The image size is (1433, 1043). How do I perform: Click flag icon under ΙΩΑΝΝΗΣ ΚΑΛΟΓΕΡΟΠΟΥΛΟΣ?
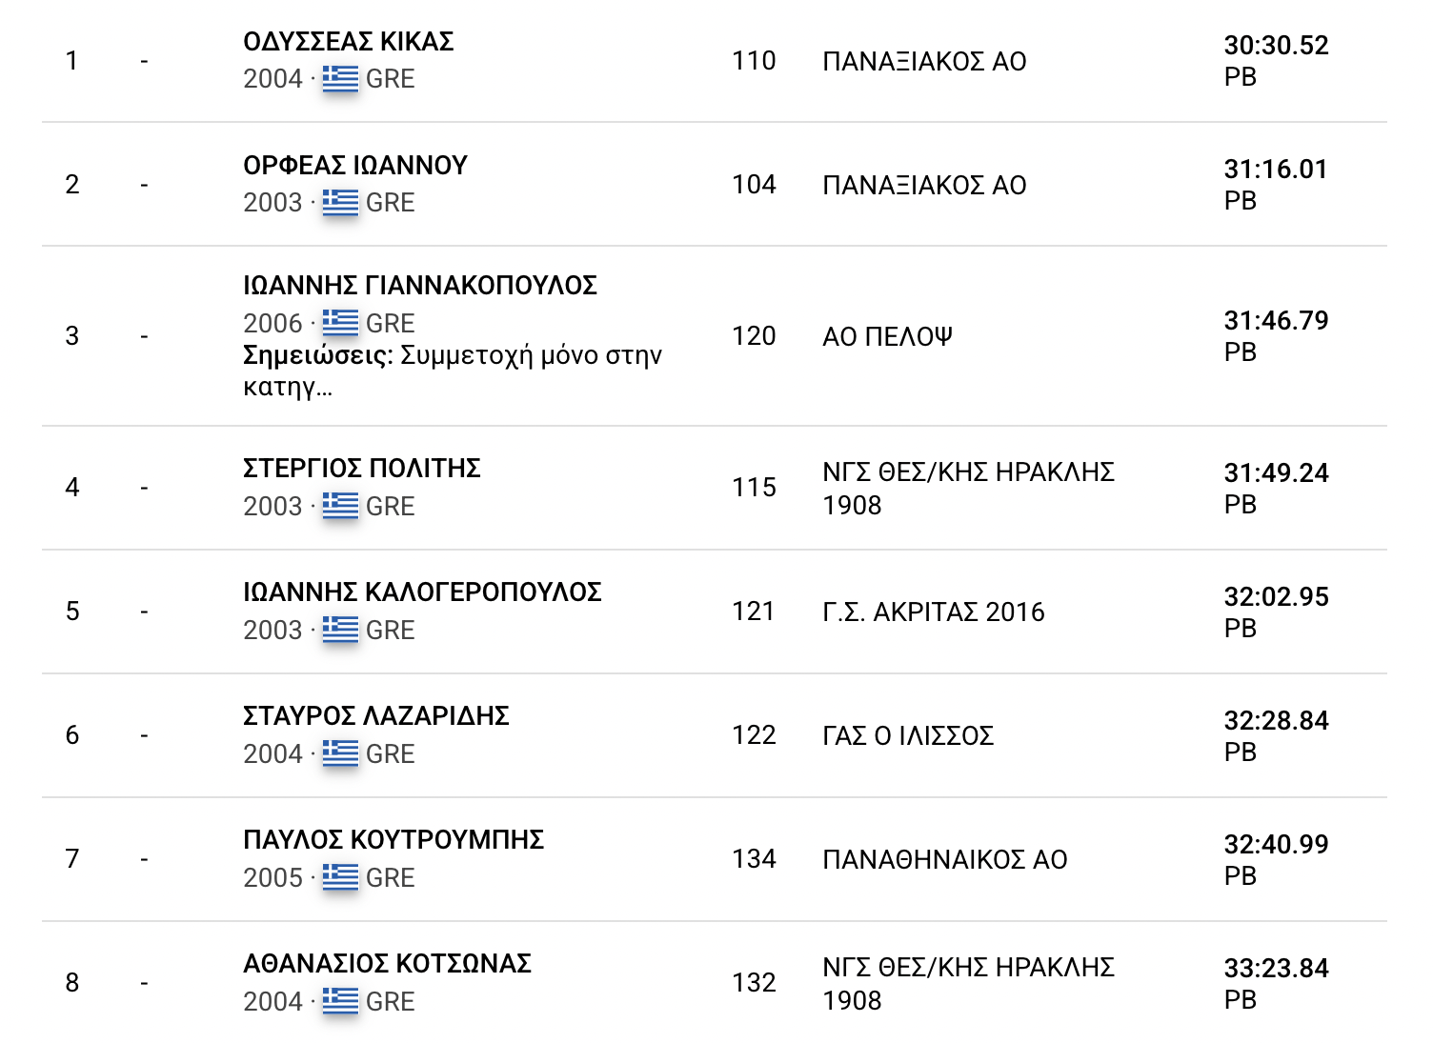click(340, 630)
